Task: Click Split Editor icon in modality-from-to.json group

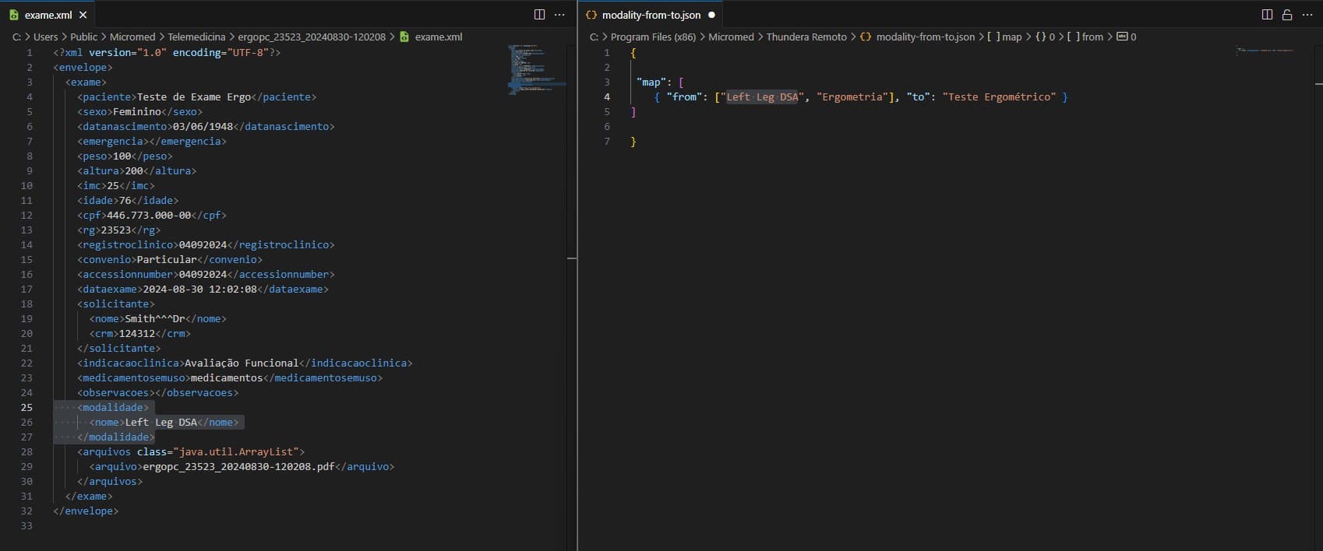Action: 1267,15
